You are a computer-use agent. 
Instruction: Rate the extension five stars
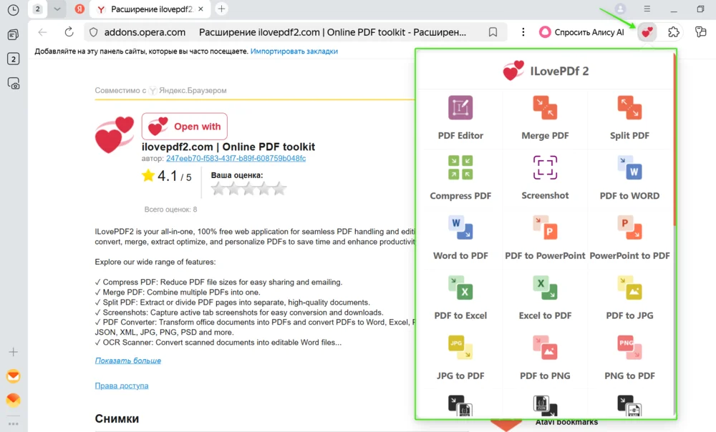click(279, 188)
